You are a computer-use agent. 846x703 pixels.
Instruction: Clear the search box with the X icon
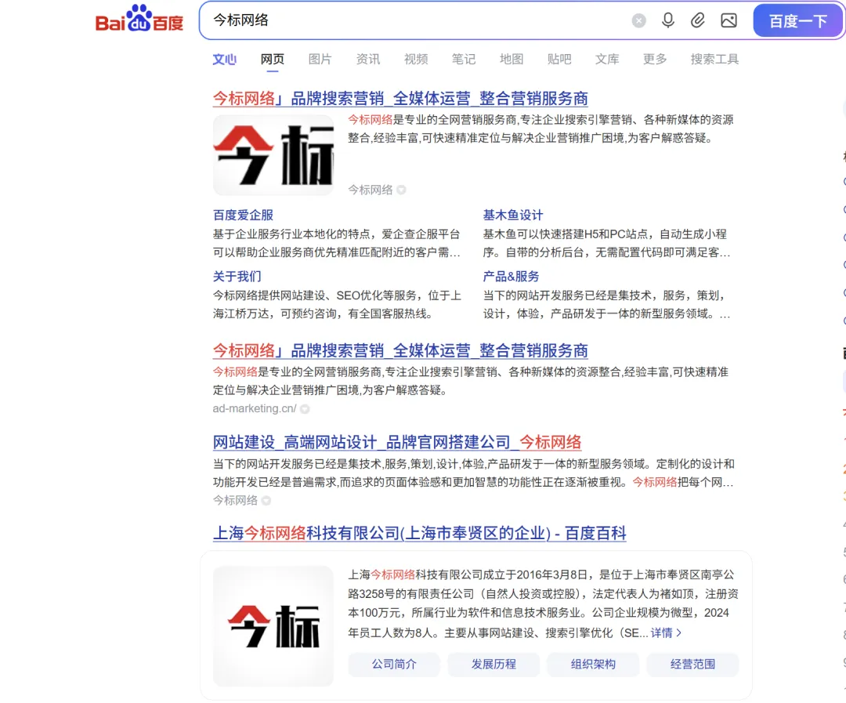point(638,20)
